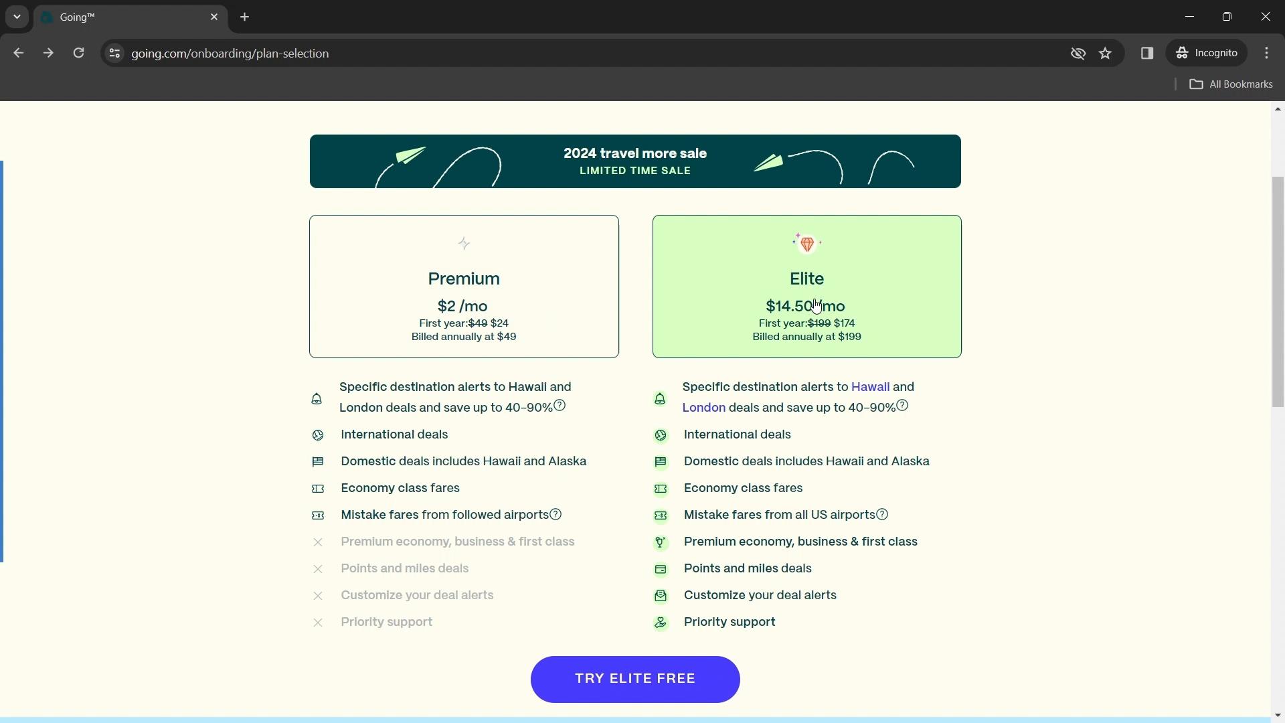The image size is (1285, 723).
Task: Click the Hawaii destination link in Elite plan
Action: (869, 387)
